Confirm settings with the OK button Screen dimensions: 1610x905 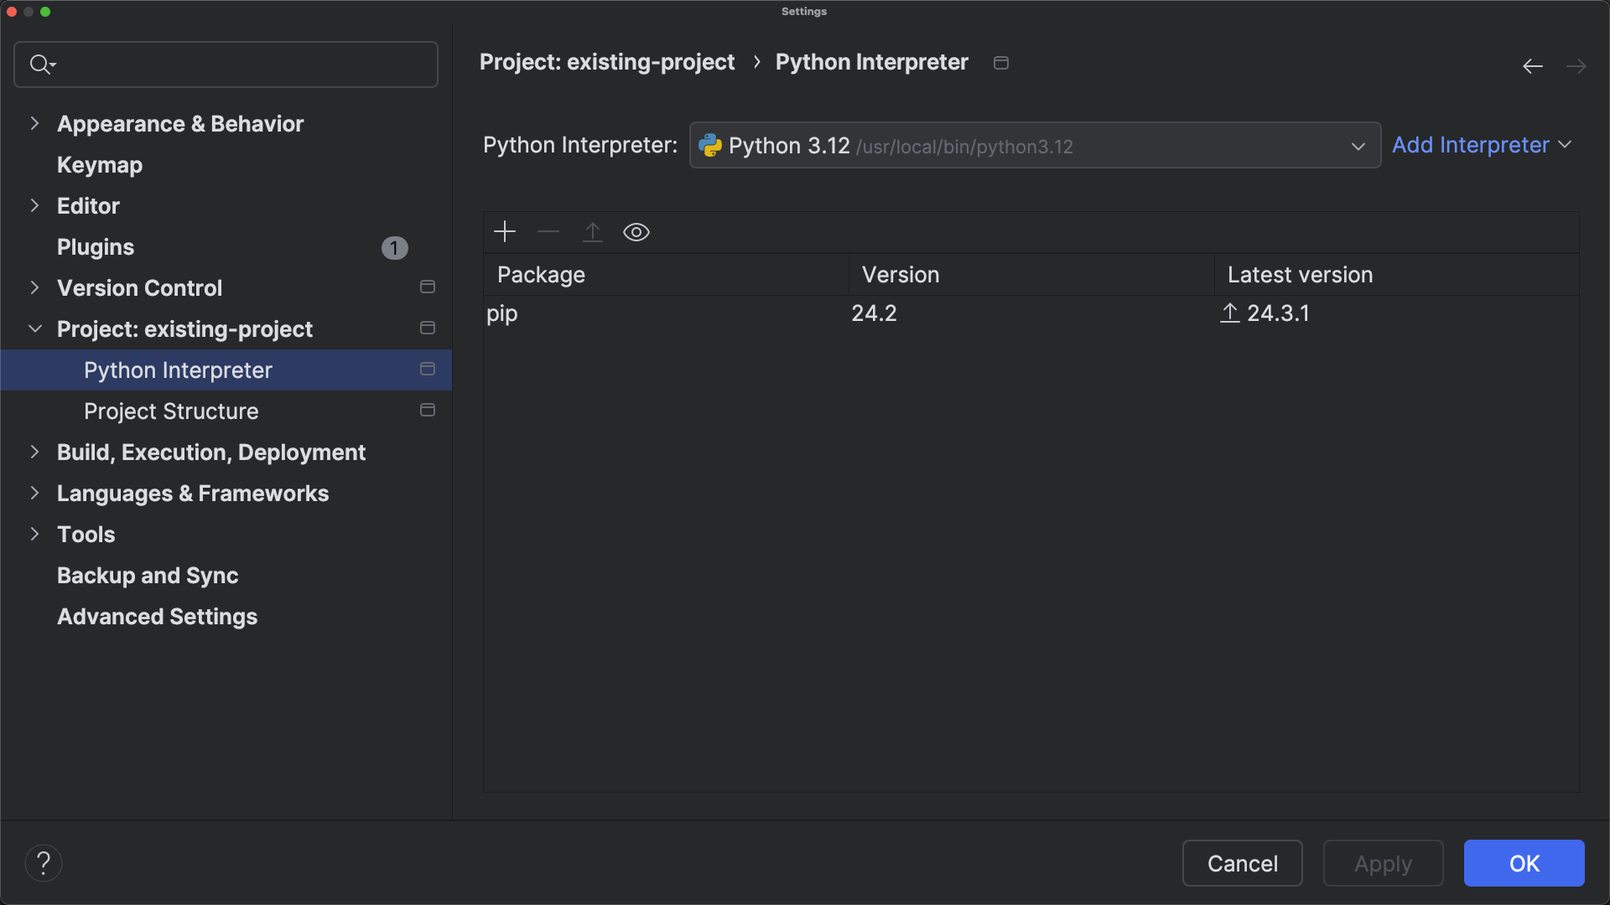pyautogui.click(x=1524, y=863)
